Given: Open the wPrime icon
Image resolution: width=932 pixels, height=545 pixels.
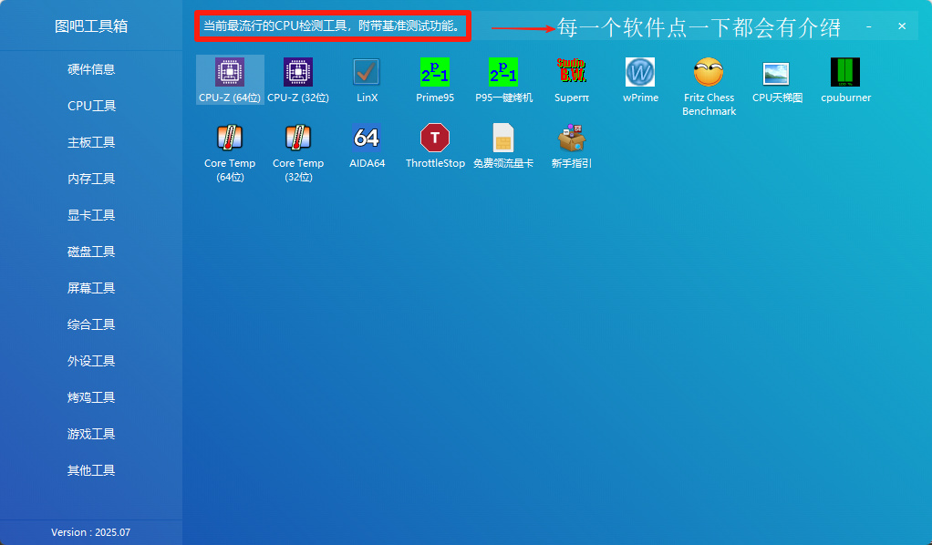Looking at the screenshot, I should tap(640, 73).
